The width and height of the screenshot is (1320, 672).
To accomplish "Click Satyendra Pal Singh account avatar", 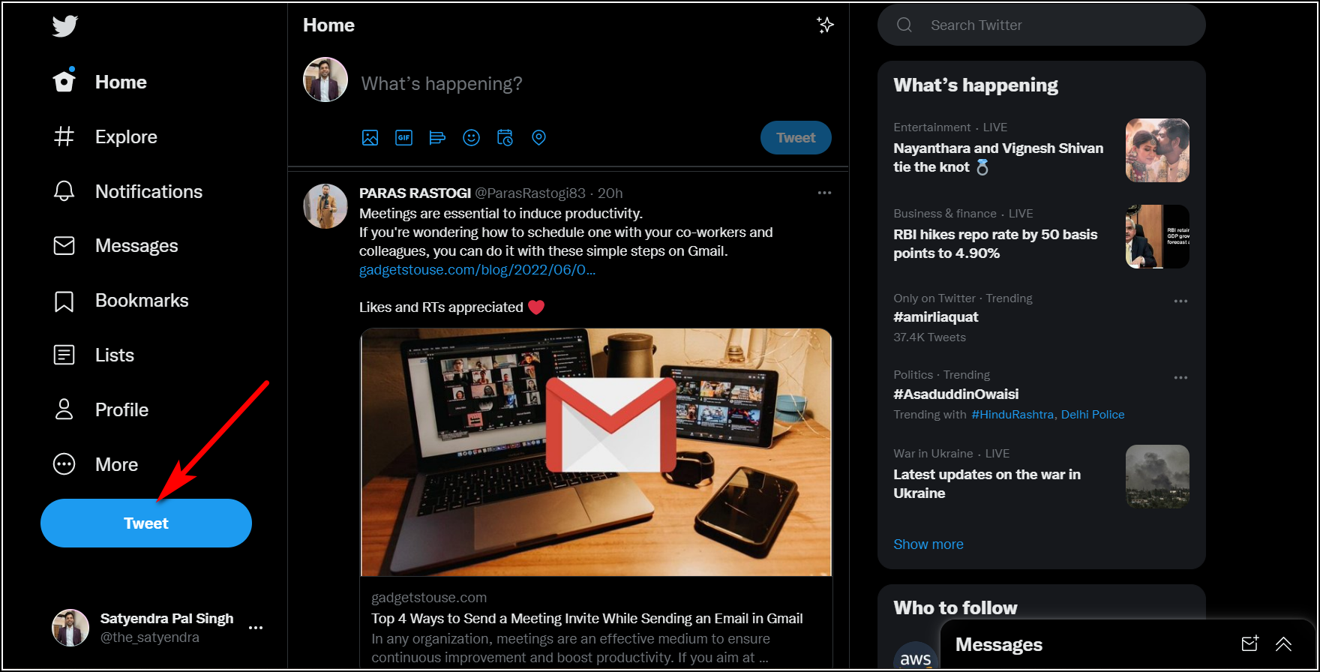I will click(x=70, y=628).
